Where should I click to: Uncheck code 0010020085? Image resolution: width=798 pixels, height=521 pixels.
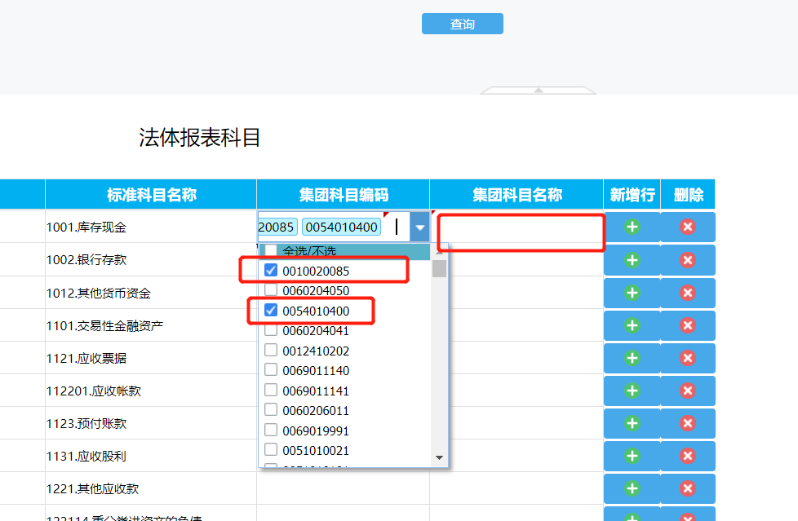[x=271, y=270]
